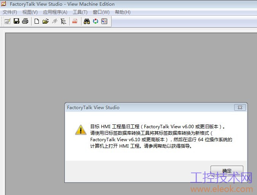Click the floppy disk Save icon
This screenshot has height=195, width=257.
pyautogui.click(x=16, y=21)
